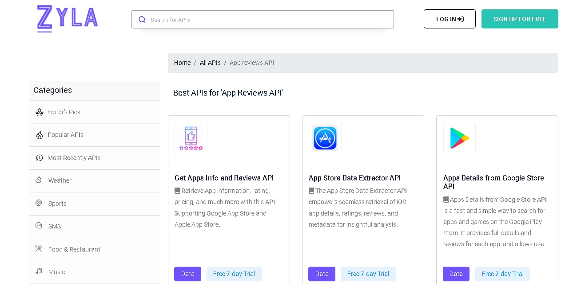Click Free 7-day Trial on App Store Extractor card

[x=368, y=274]
